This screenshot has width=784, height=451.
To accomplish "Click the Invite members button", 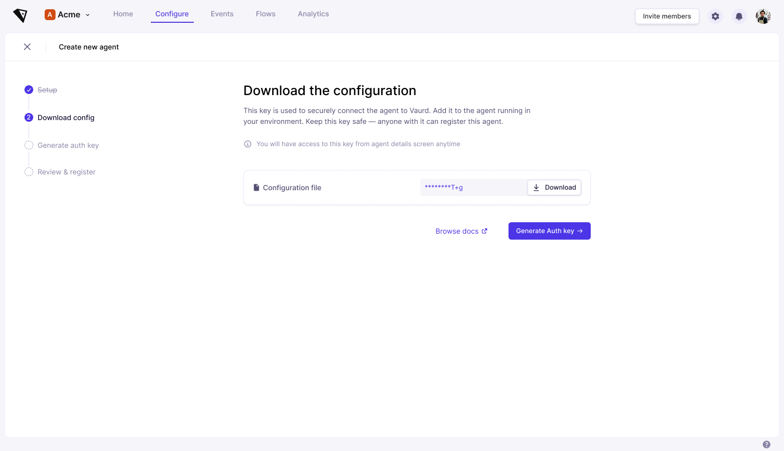I will coord(667,16).
